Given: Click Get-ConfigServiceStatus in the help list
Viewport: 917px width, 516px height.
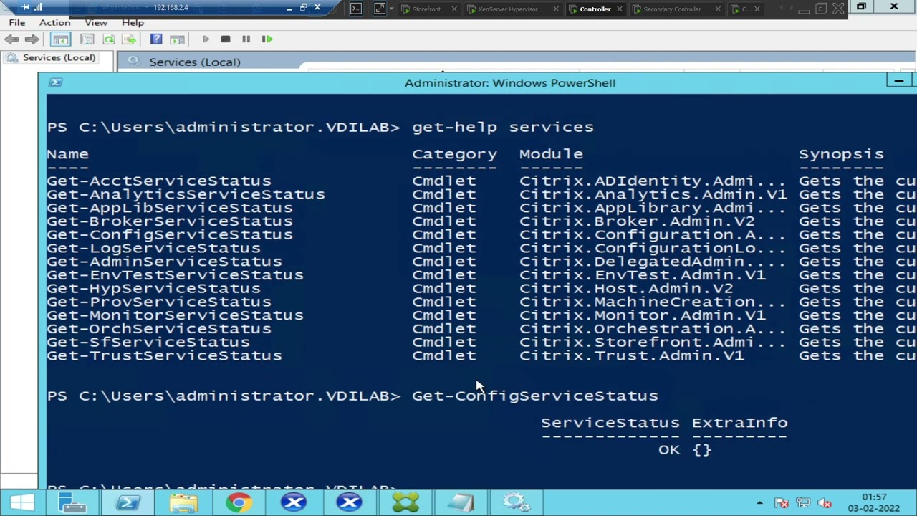Looking at the screenshot, I should coord(170,235).
